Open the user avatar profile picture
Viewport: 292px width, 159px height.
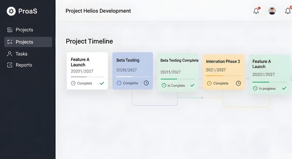272,11
